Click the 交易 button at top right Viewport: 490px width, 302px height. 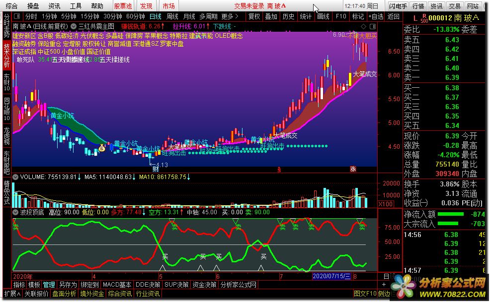pos(455,6)
